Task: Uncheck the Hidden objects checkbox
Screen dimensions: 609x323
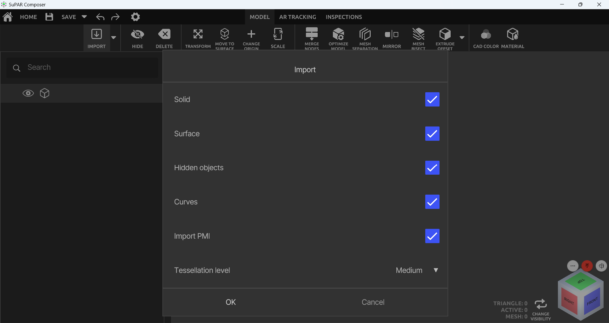Action: [432, 168]
